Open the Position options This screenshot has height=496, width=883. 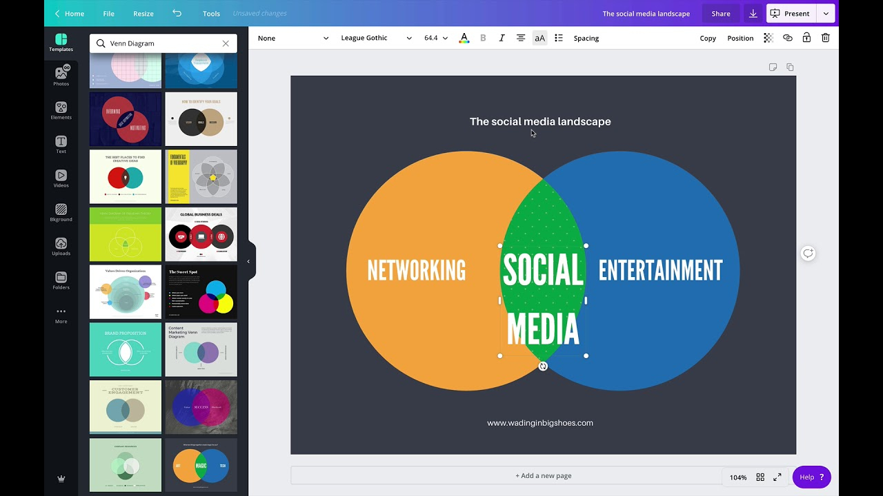740,38
